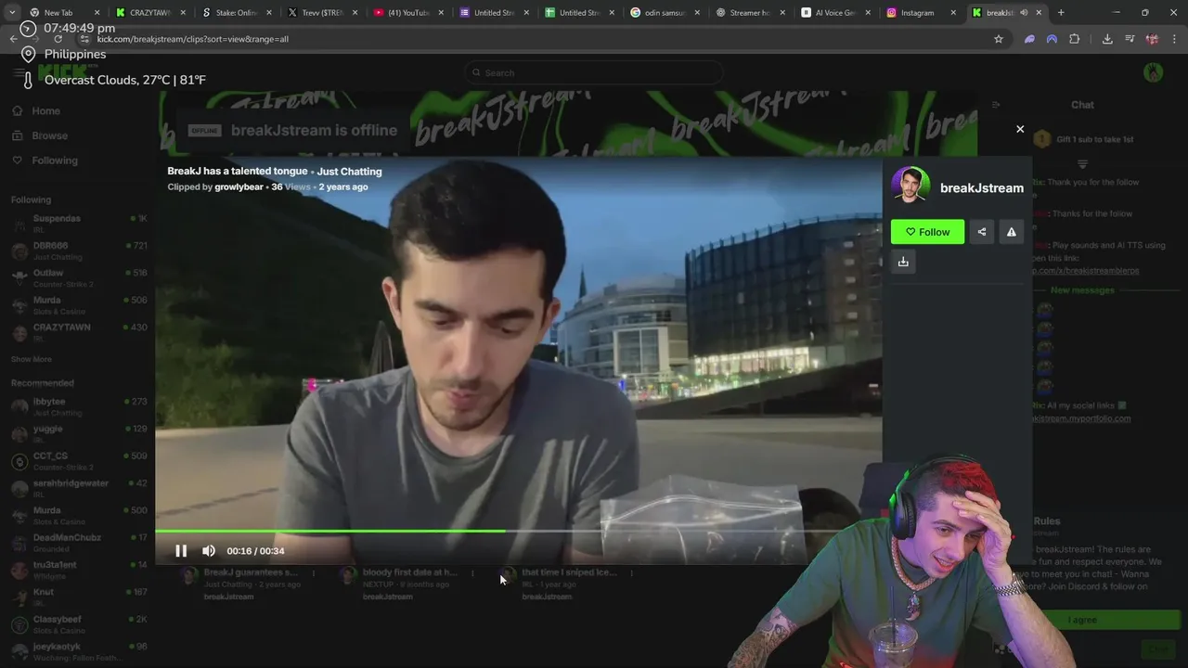This screenshot has height=668, width=1188.
Task: Open ibbytee in Recommended list
Action: click(79, 406)
